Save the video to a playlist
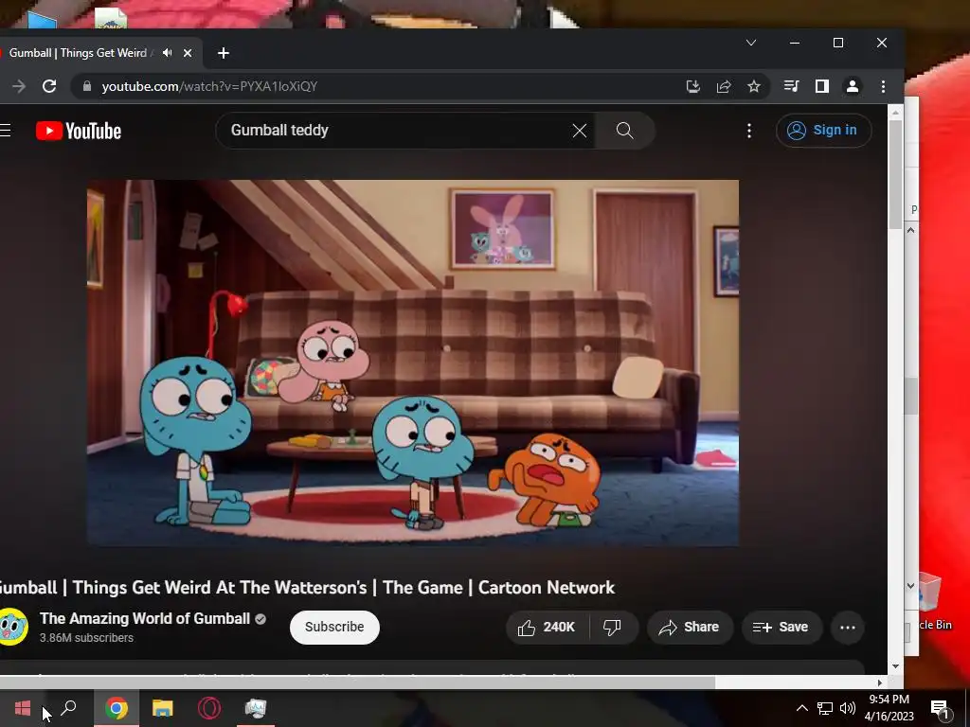 point(781,628)
